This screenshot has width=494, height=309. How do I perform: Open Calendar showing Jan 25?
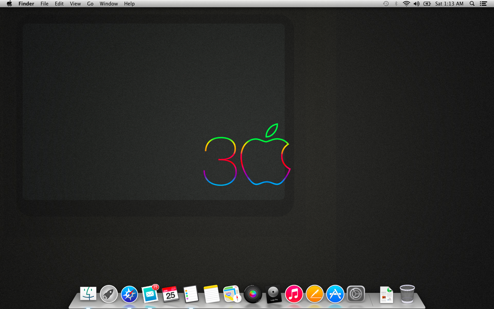point(170,294)
